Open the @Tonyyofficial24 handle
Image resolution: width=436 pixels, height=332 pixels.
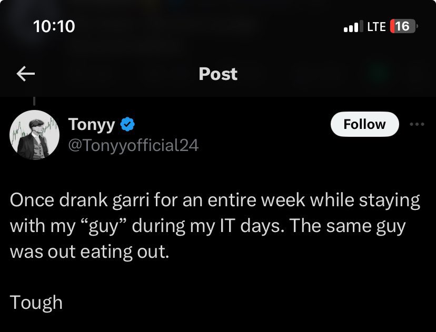pos(133,145)
